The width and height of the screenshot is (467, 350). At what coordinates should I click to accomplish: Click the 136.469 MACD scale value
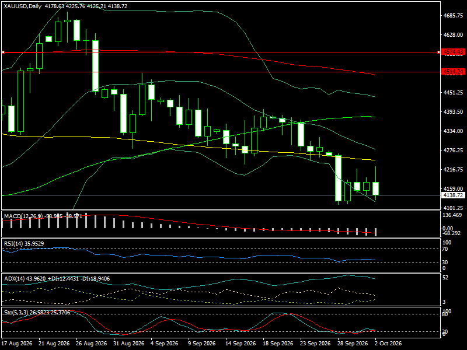click(x=452, y=215)
